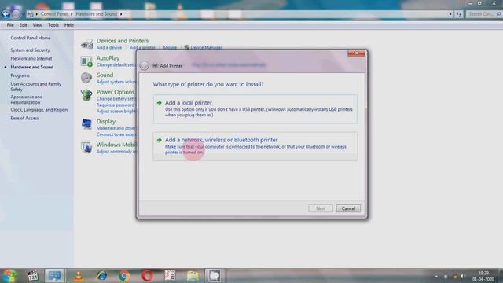Open Appearance and Personalization

[26, 100]
